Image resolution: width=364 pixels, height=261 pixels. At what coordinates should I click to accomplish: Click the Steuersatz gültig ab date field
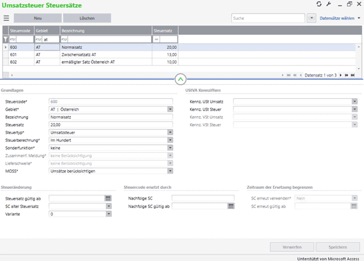coord(77,198)
